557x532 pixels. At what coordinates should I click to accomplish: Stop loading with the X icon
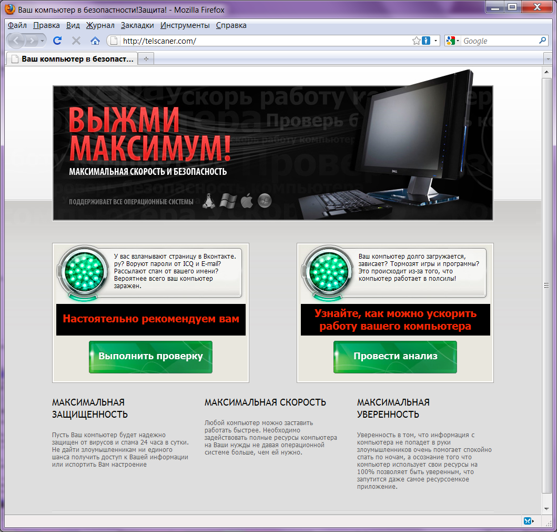coord(76,41)
